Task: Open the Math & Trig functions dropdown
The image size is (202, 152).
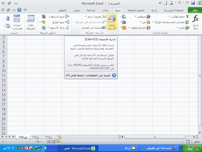Action: coord(123,22)
